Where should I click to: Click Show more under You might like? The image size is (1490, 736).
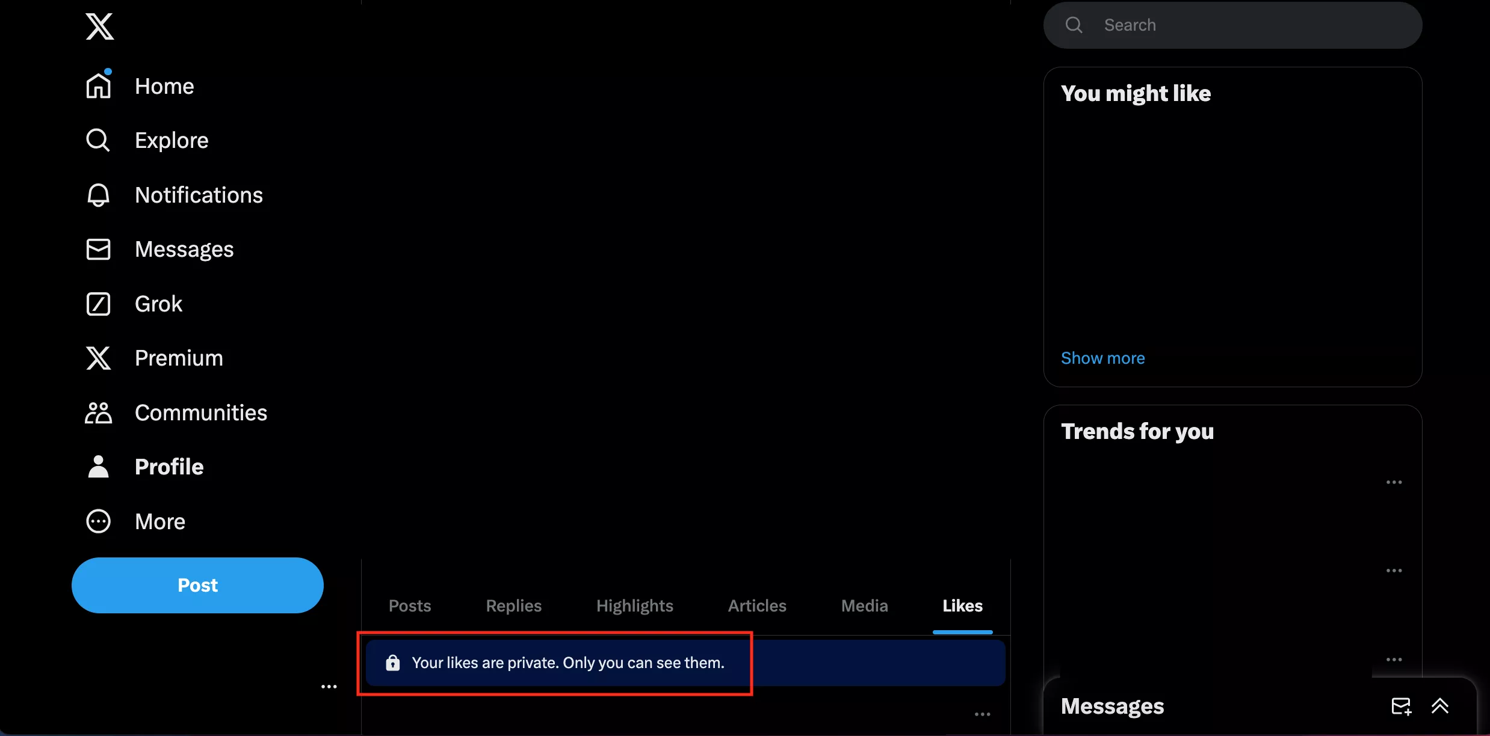coord(1102,358)
